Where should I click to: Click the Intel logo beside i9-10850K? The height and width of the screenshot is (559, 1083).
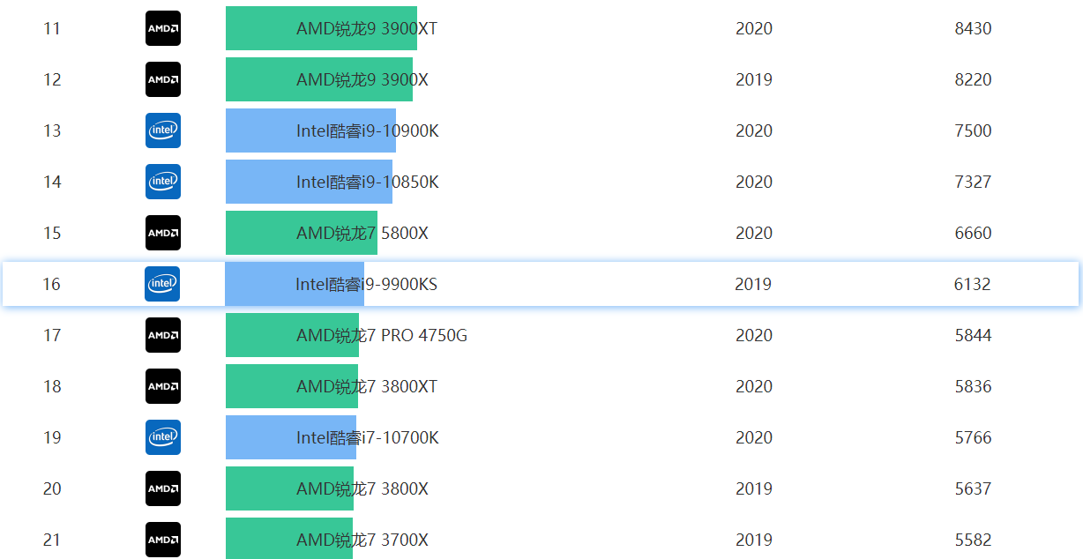(x=163, y=182)
